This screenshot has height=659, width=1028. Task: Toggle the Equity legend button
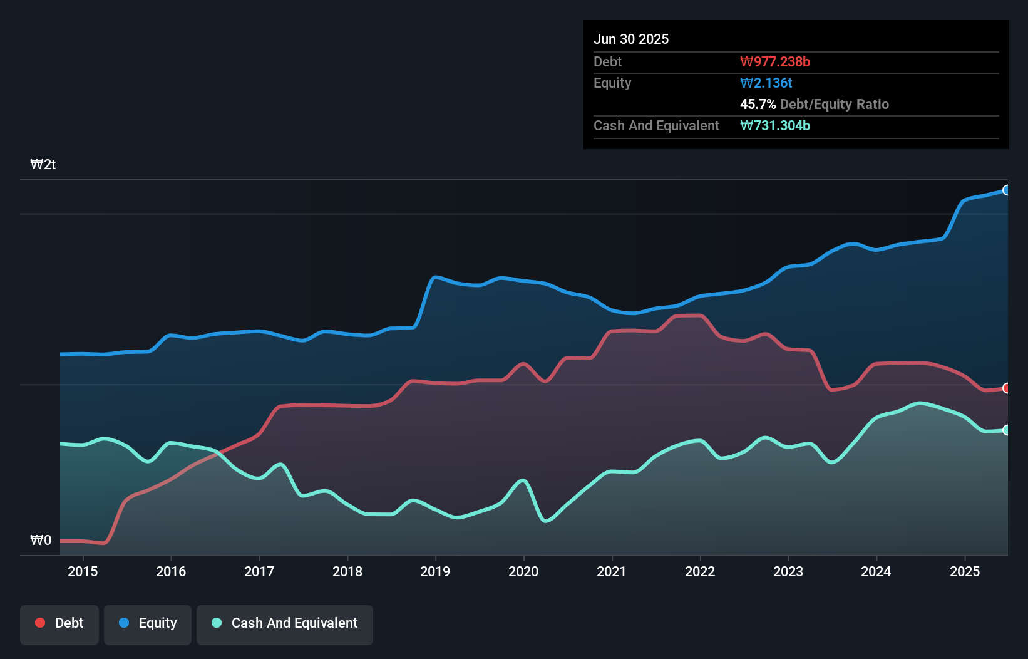(148, 624)
